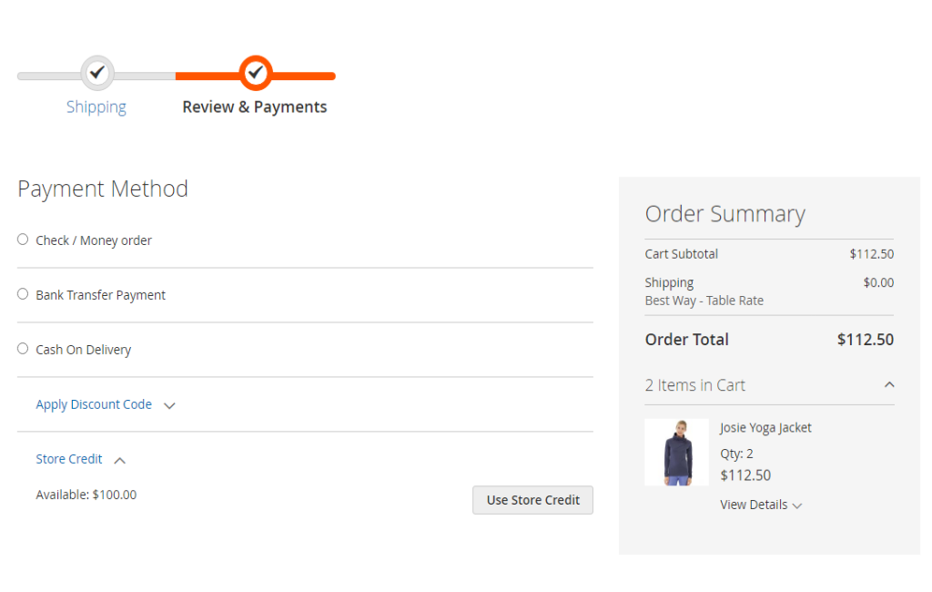The width and height of the screenshot is (932, 592).
Task: Click the Shipping step checkmark circle
Action: pos(97,73)
